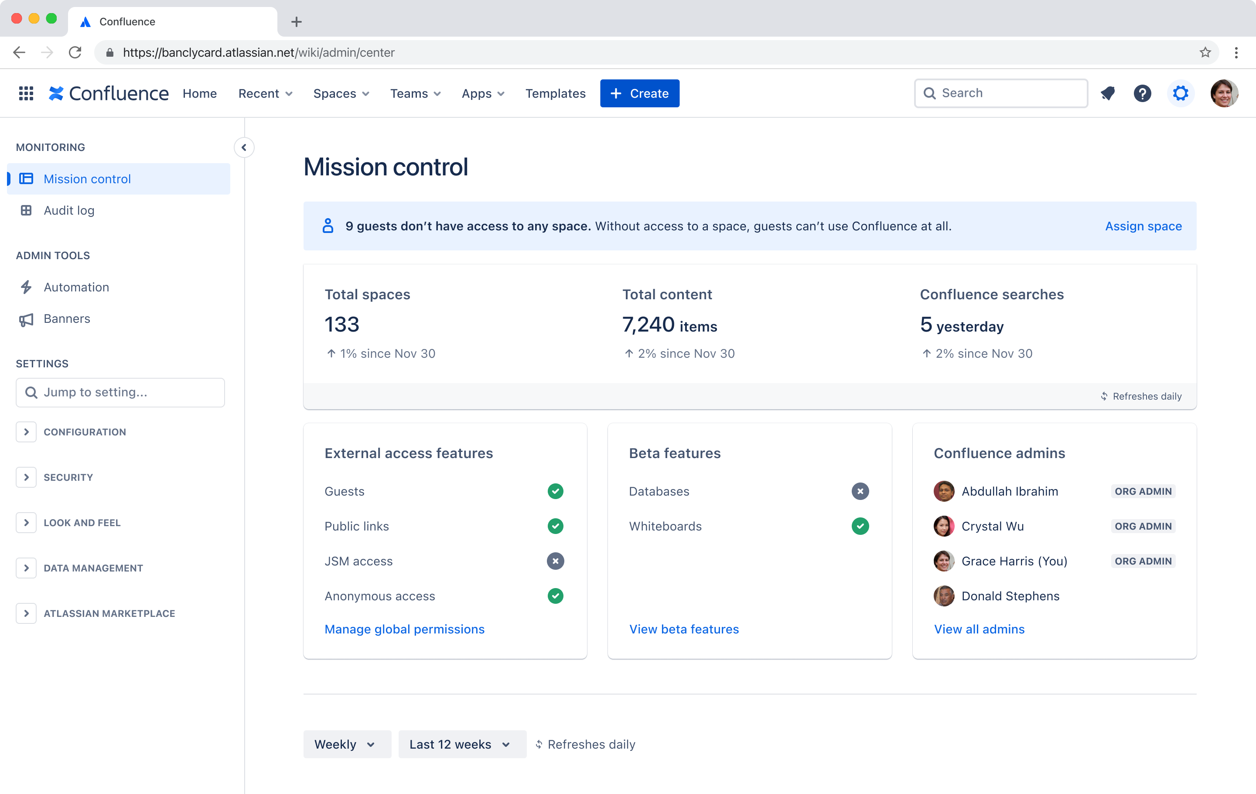Screen dimensions: 1256x794
Task: Open View beta features link
Action: tap(684, 629)
